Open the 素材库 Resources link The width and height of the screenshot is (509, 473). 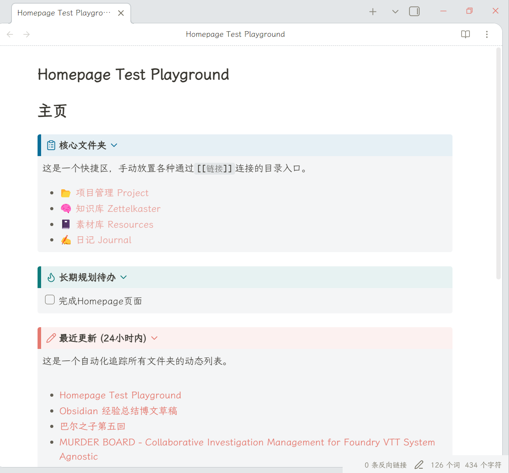(x=115, y=224)
